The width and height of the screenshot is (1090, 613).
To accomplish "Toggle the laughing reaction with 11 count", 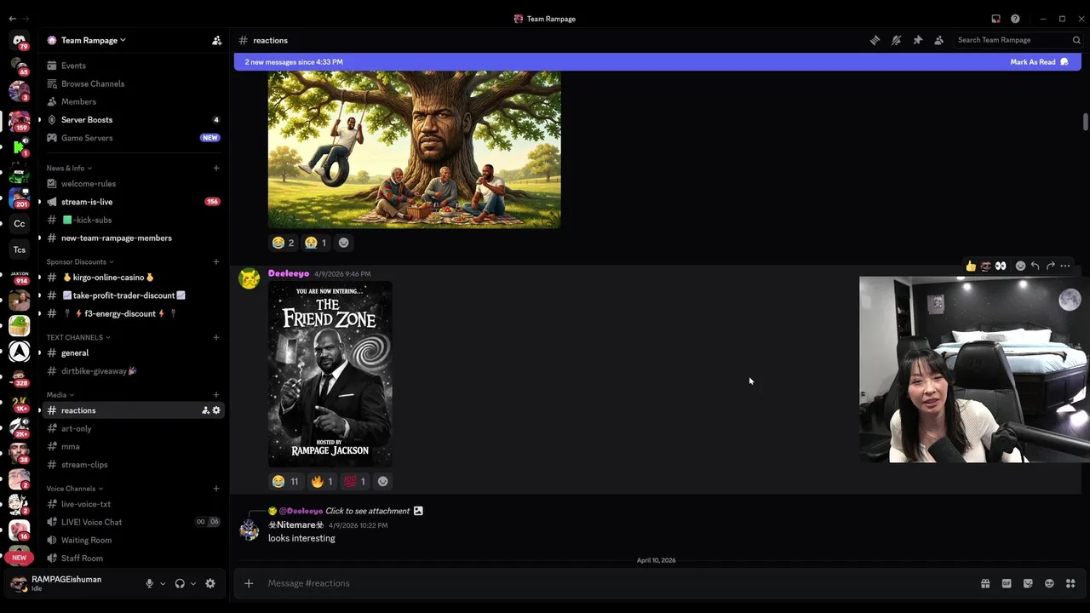I will (x=285, y=481).
